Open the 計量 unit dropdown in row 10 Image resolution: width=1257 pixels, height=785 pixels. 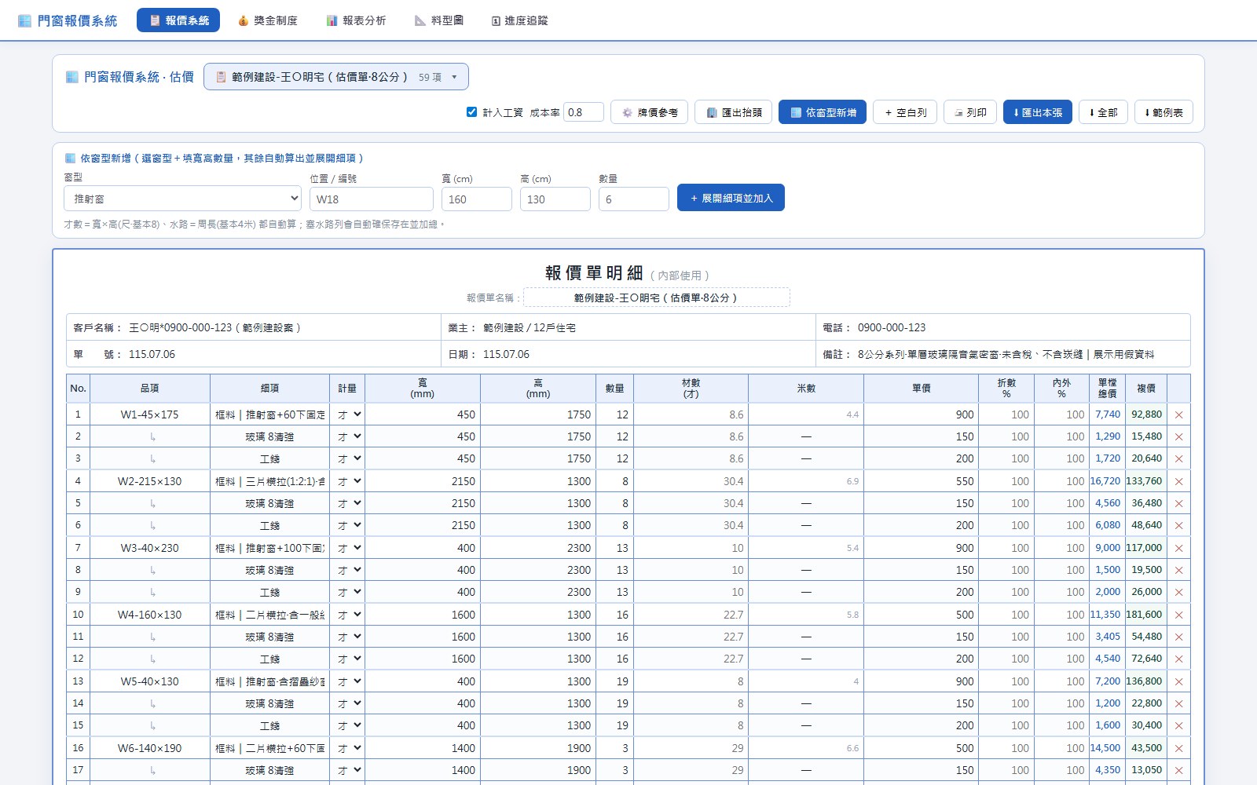pos(348,615)
